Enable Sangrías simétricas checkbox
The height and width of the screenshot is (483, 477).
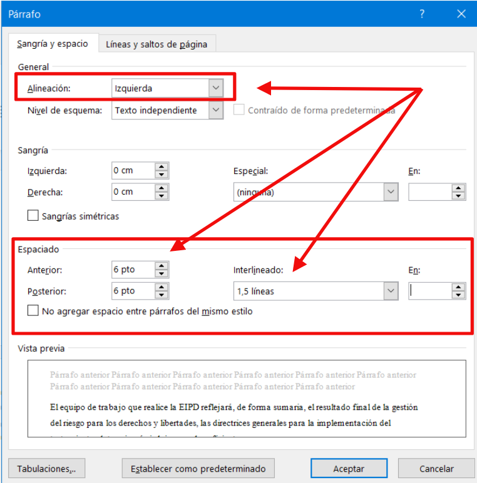(x=33, y=216)
